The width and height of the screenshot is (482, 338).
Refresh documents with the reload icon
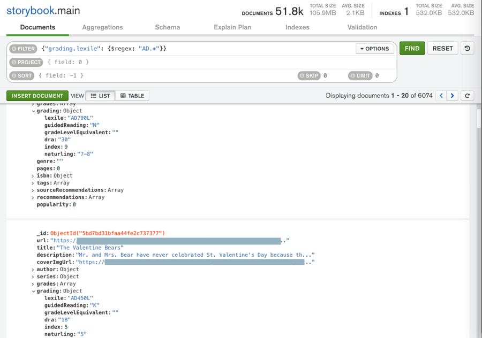point(467,96)
